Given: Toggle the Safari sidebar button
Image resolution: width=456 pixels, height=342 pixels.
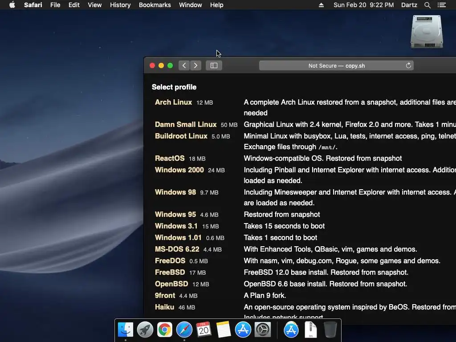Looking at the screenshot, I should [x=214, y=65].
